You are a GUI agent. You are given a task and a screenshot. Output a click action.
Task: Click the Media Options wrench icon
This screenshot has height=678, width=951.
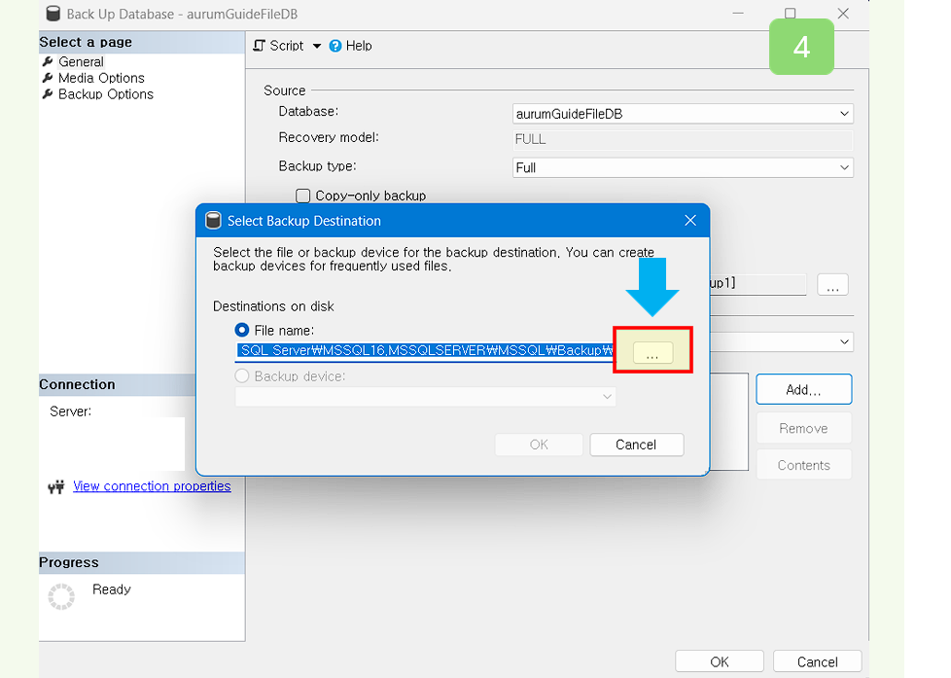[48, 78]
